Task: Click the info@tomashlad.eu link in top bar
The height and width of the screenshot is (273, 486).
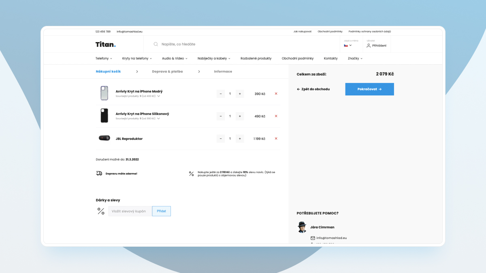Action: (130, 32)
